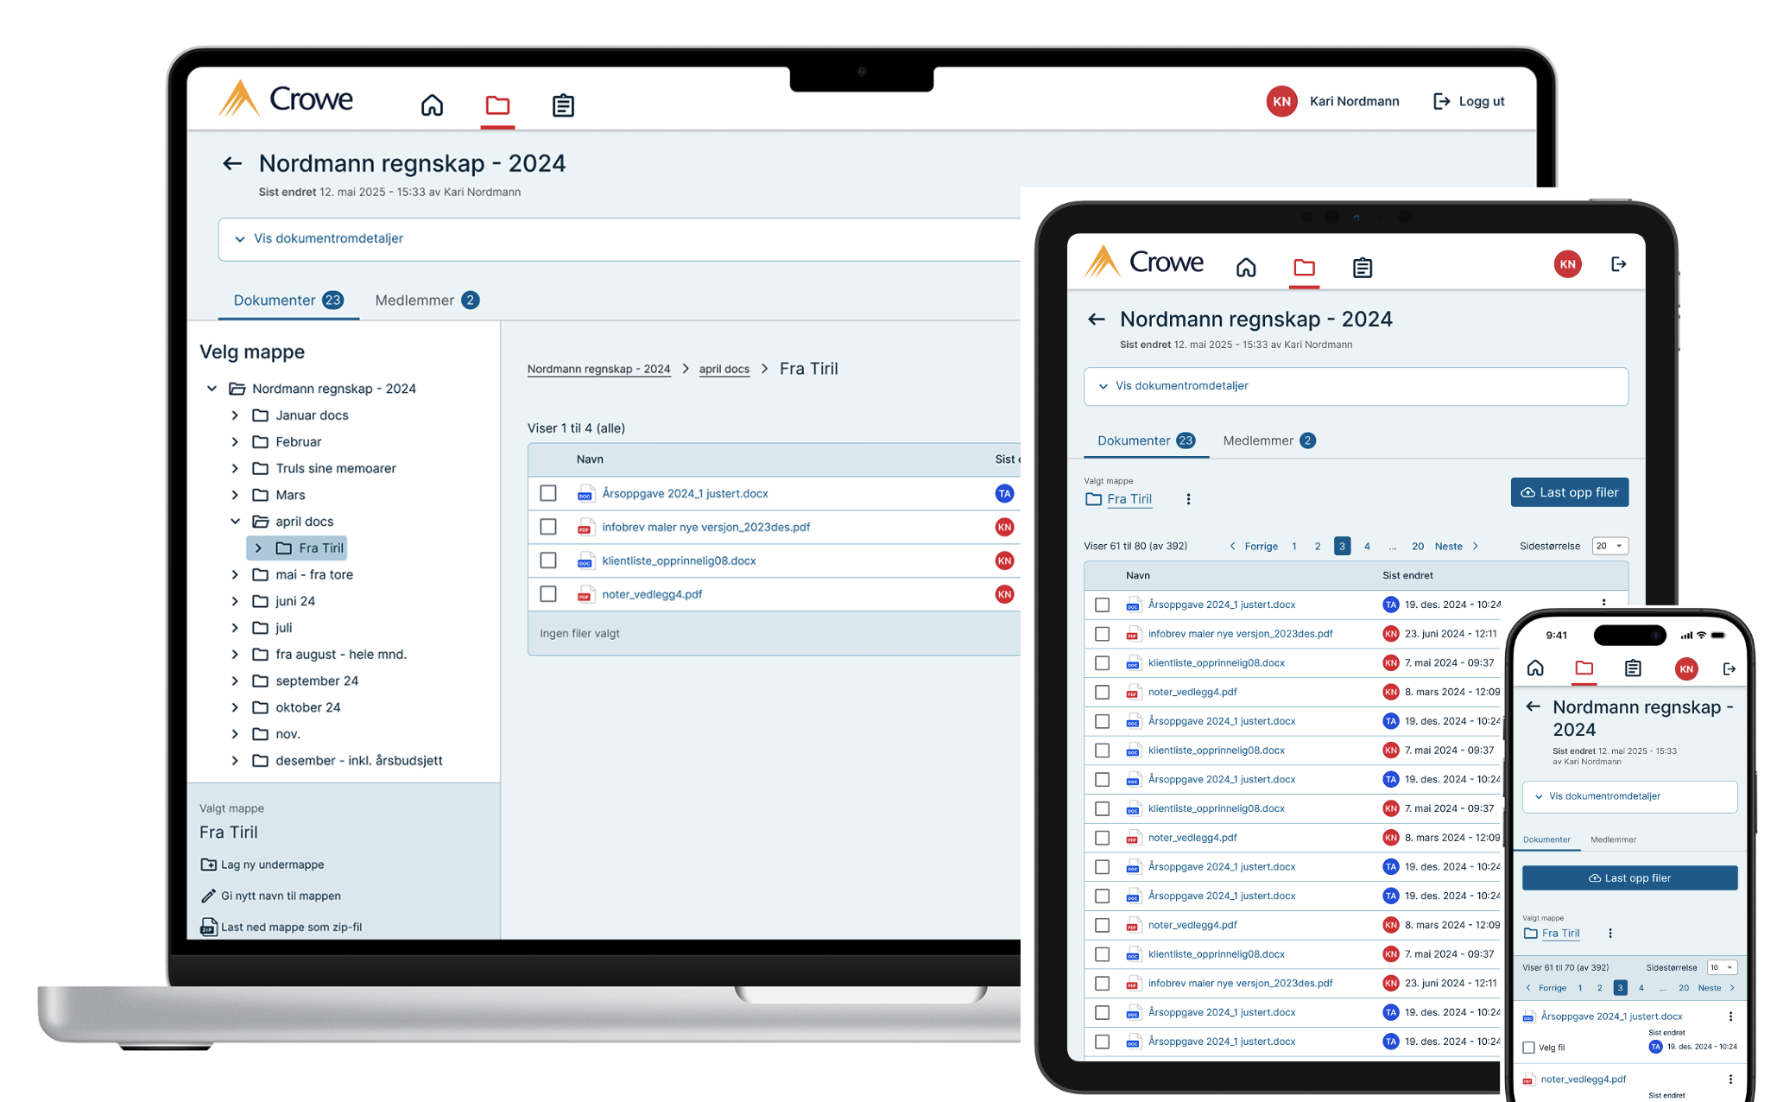Go to page 4 in tablet pagination
The height and width of the screenshot is (1102, 1777).
(1367, 546)
